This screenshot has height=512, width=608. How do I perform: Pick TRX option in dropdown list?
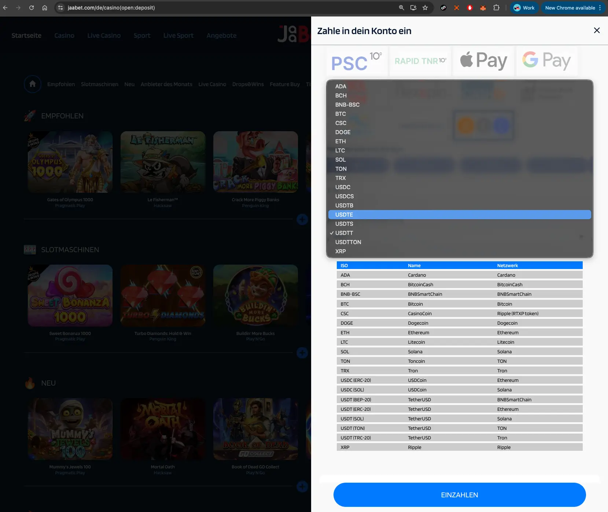(460, 178)
